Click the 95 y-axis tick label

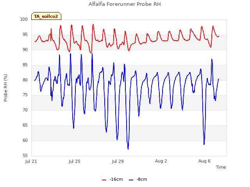[x=25, y=35]
